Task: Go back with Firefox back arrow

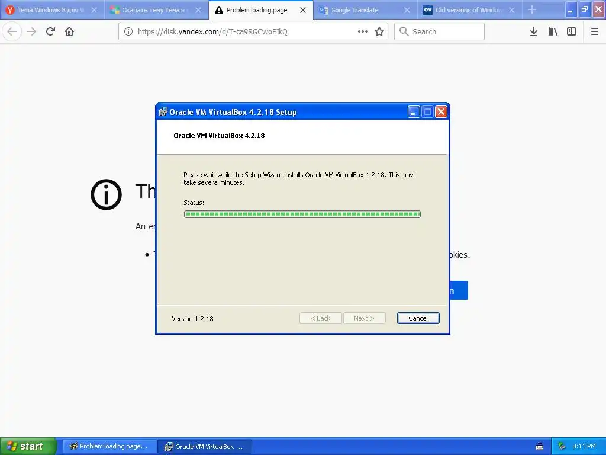Action: pos(12,32)
